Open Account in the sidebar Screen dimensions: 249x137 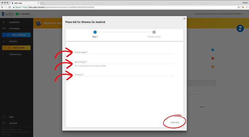point(13,123)
